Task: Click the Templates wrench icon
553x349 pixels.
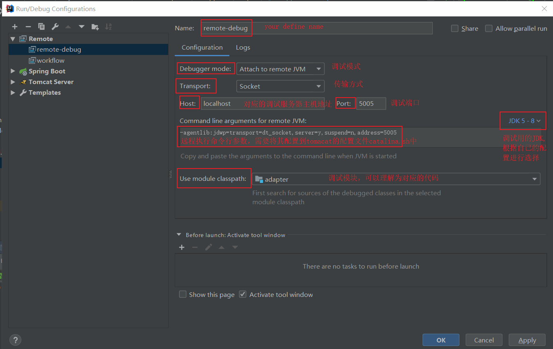Action: 23,93
